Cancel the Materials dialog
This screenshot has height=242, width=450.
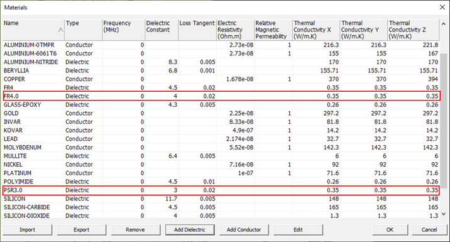[x=429, y=229]
